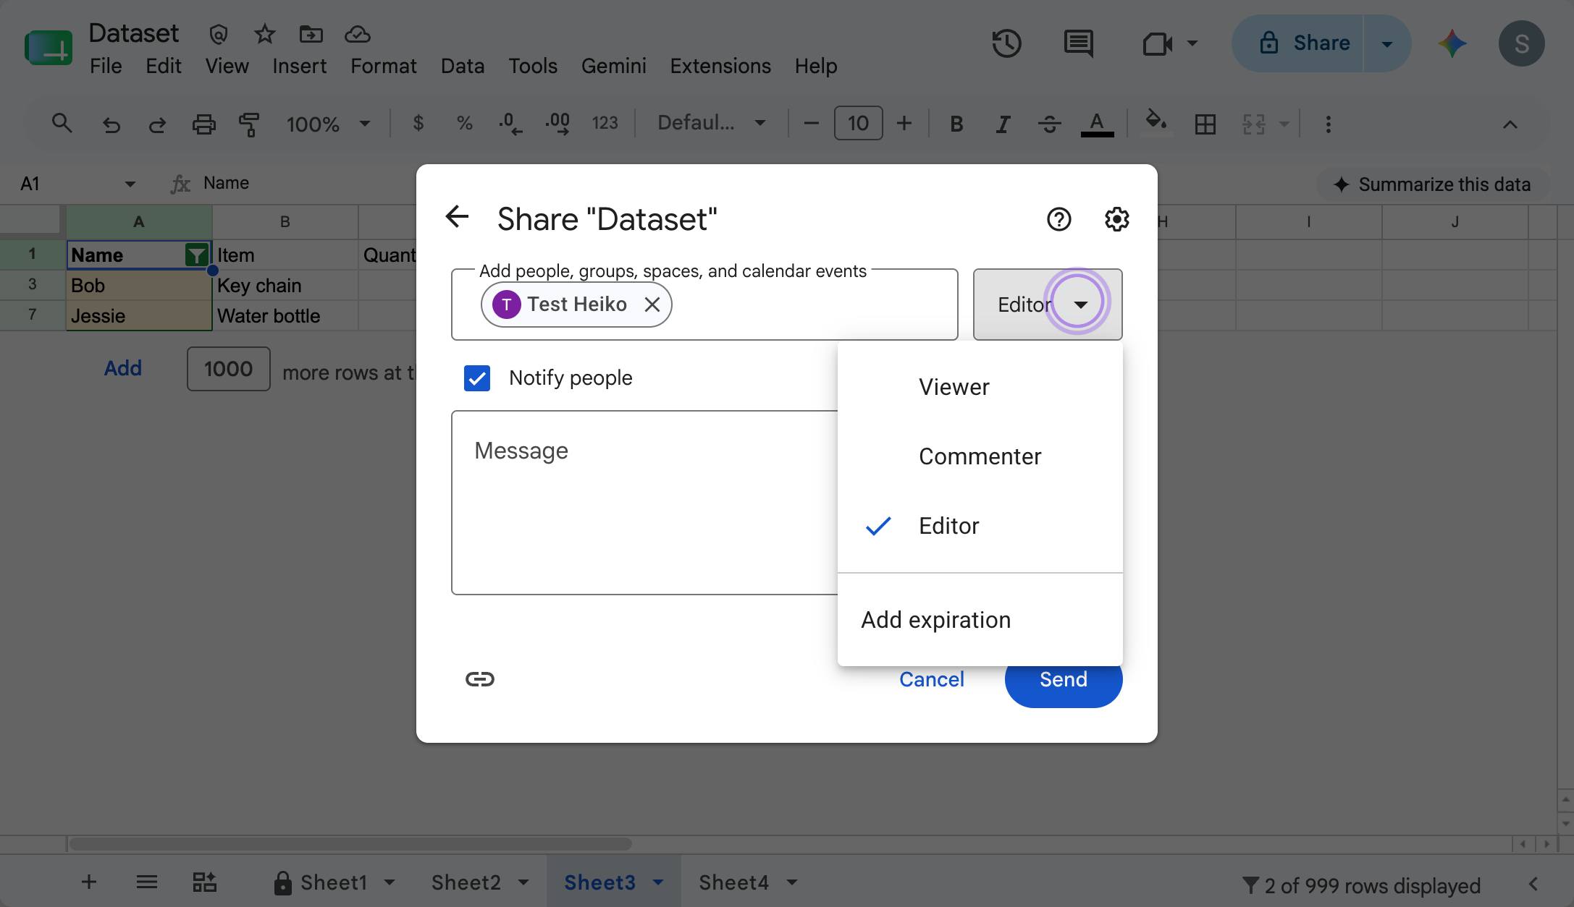Image resolution: width=1574 pixels, height=907 pixels.
Task: Cancel the share dialog
Action: [931, 679]
